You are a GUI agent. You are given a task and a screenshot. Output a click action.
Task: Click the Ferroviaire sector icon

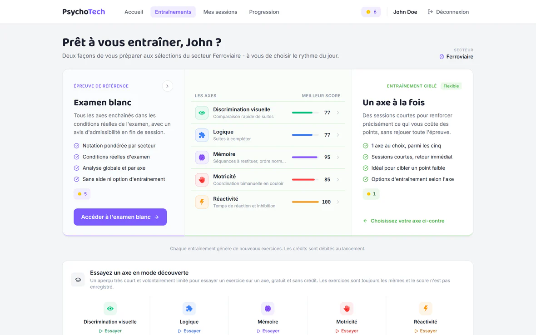click(442, 57)
